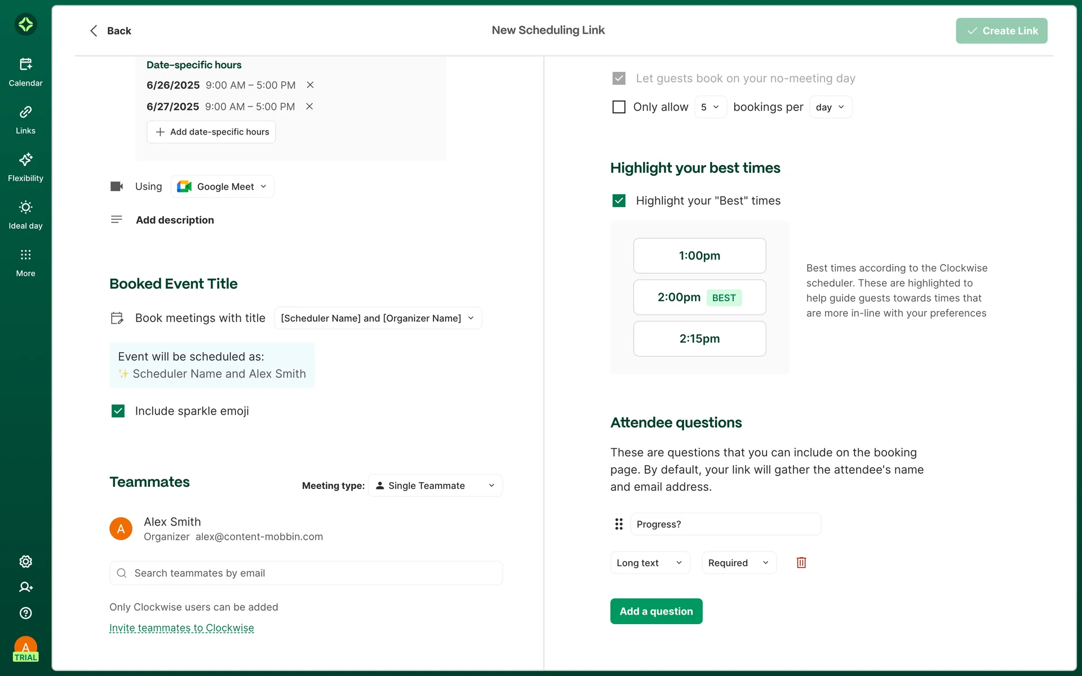The height and width of the screenshot is (676, 1082).
Task: Open Invite teammates to Clockwise link
Action: coord(181,628)
